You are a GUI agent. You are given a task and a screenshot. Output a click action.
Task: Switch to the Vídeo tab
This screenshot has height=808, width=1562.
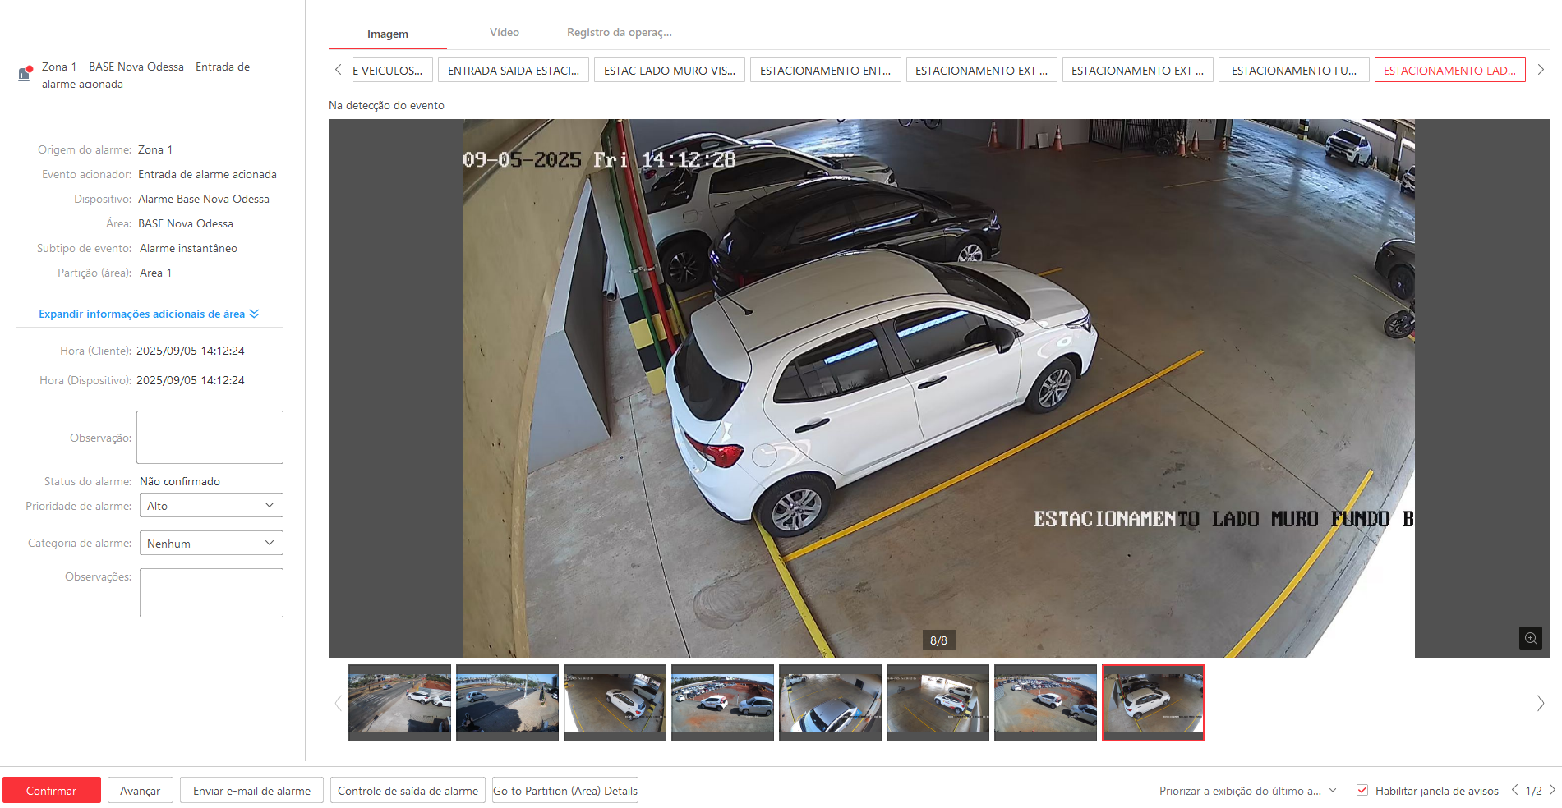[x=504, y=33]
